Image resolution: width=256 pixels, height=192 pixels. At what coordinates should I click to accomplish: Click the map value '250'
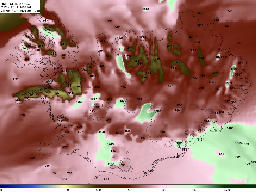(80, 87)
